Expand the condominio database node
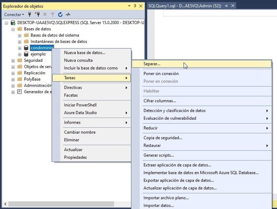 pos(20,48)
